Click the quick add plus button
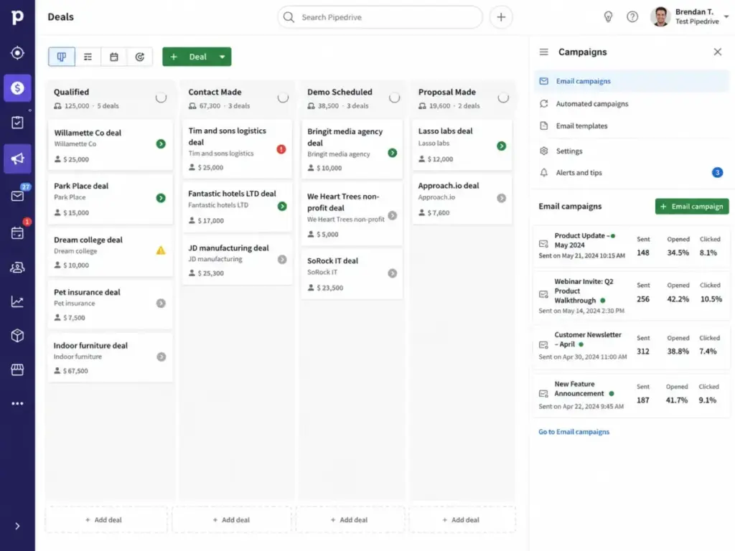Viewport: 735px width, 551px height. pyautogui.click(x=501, y=17)
